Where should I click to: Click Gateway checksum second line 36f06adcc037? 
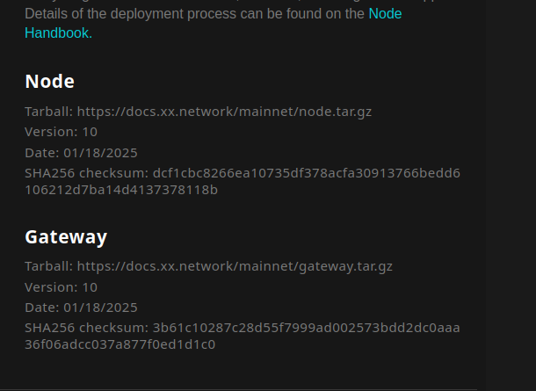tap(120, 344)
